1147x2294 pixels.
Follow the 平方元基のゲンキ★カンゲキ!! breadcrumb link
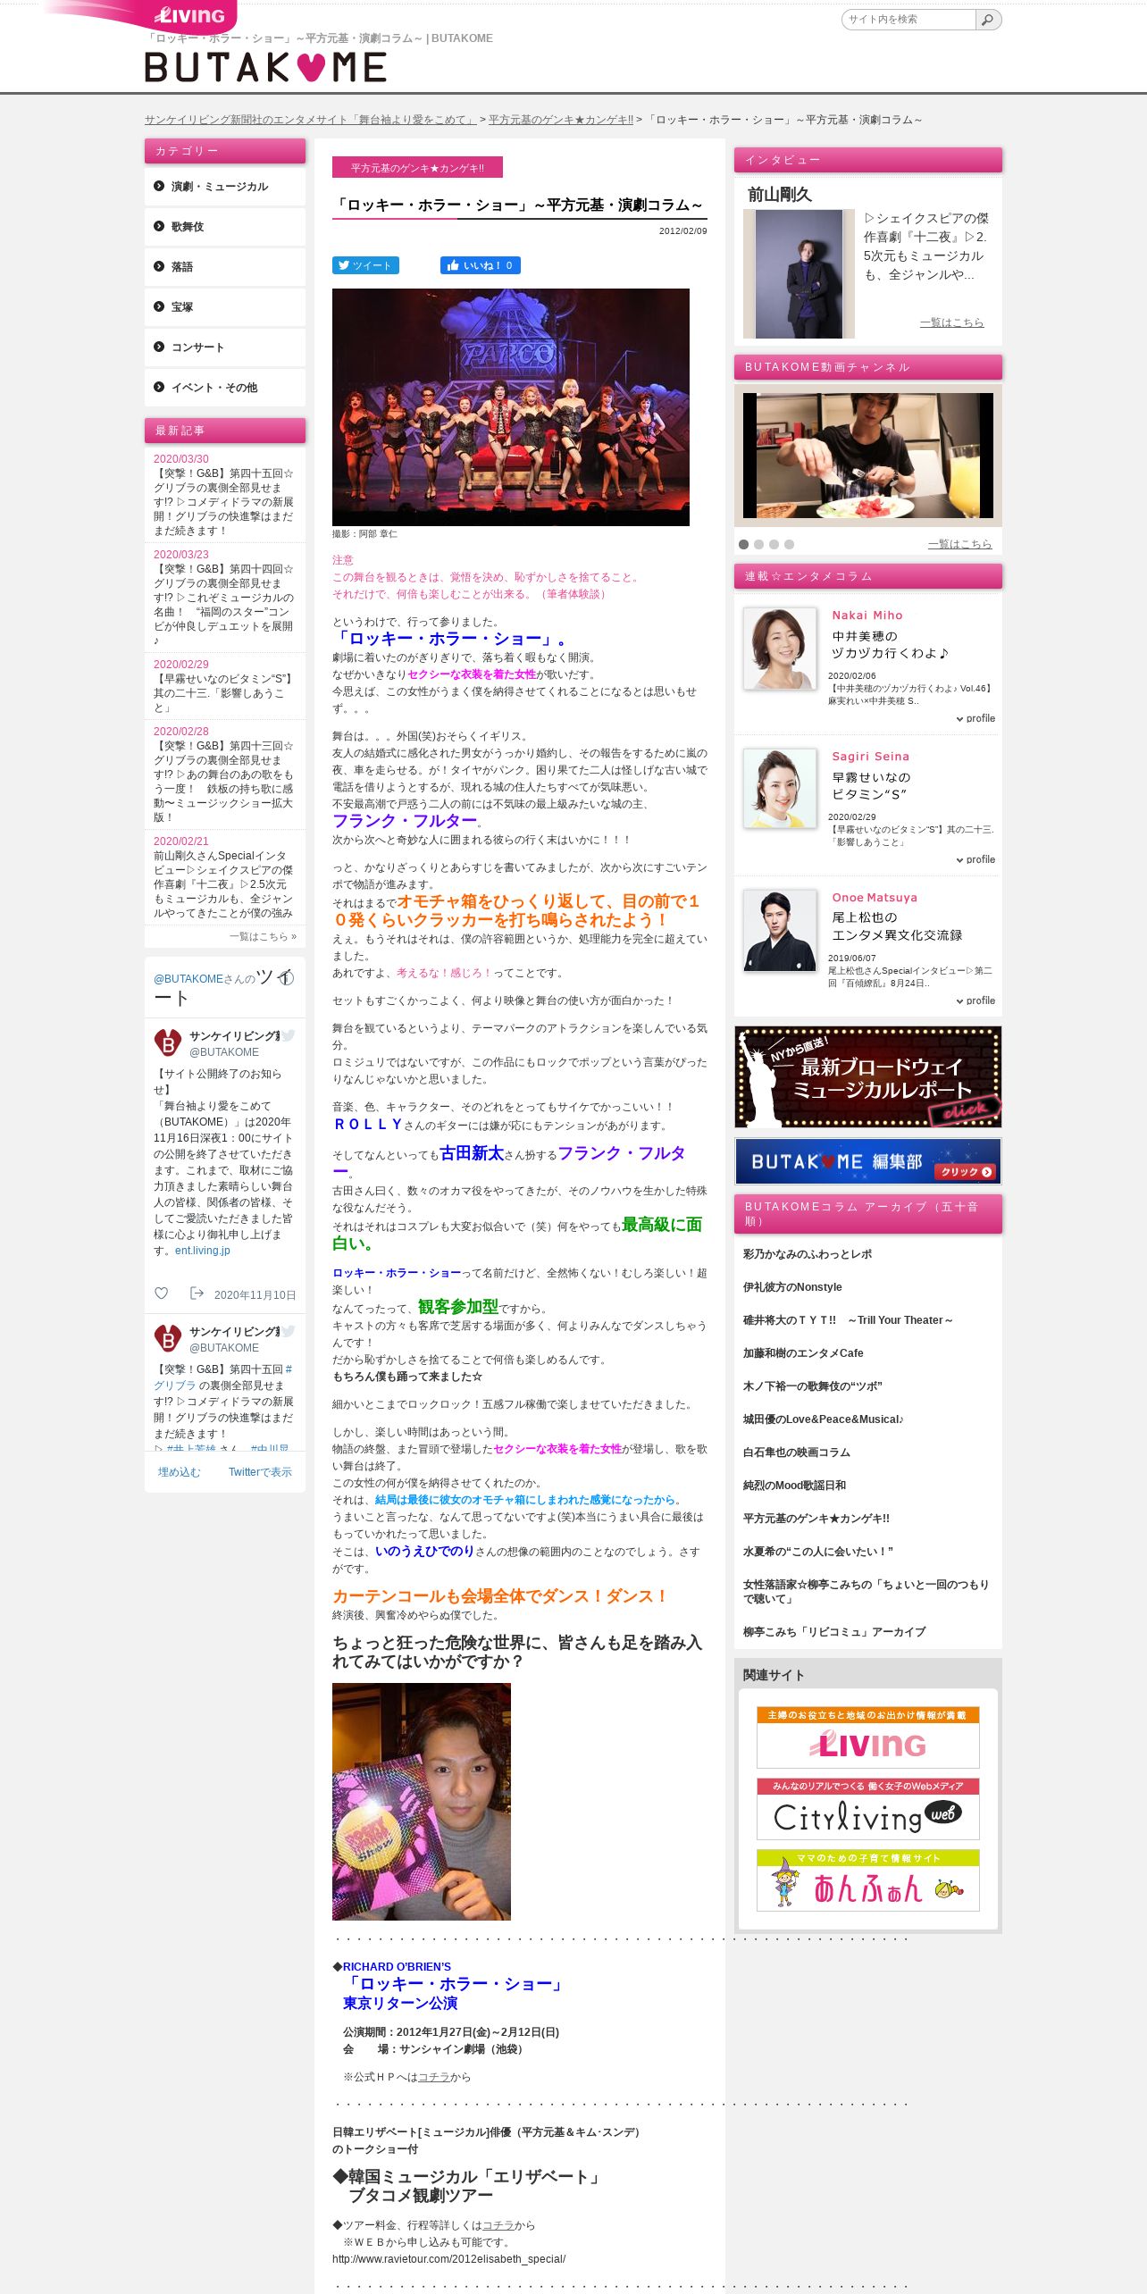pyautogui.click(x=561, y=120)
